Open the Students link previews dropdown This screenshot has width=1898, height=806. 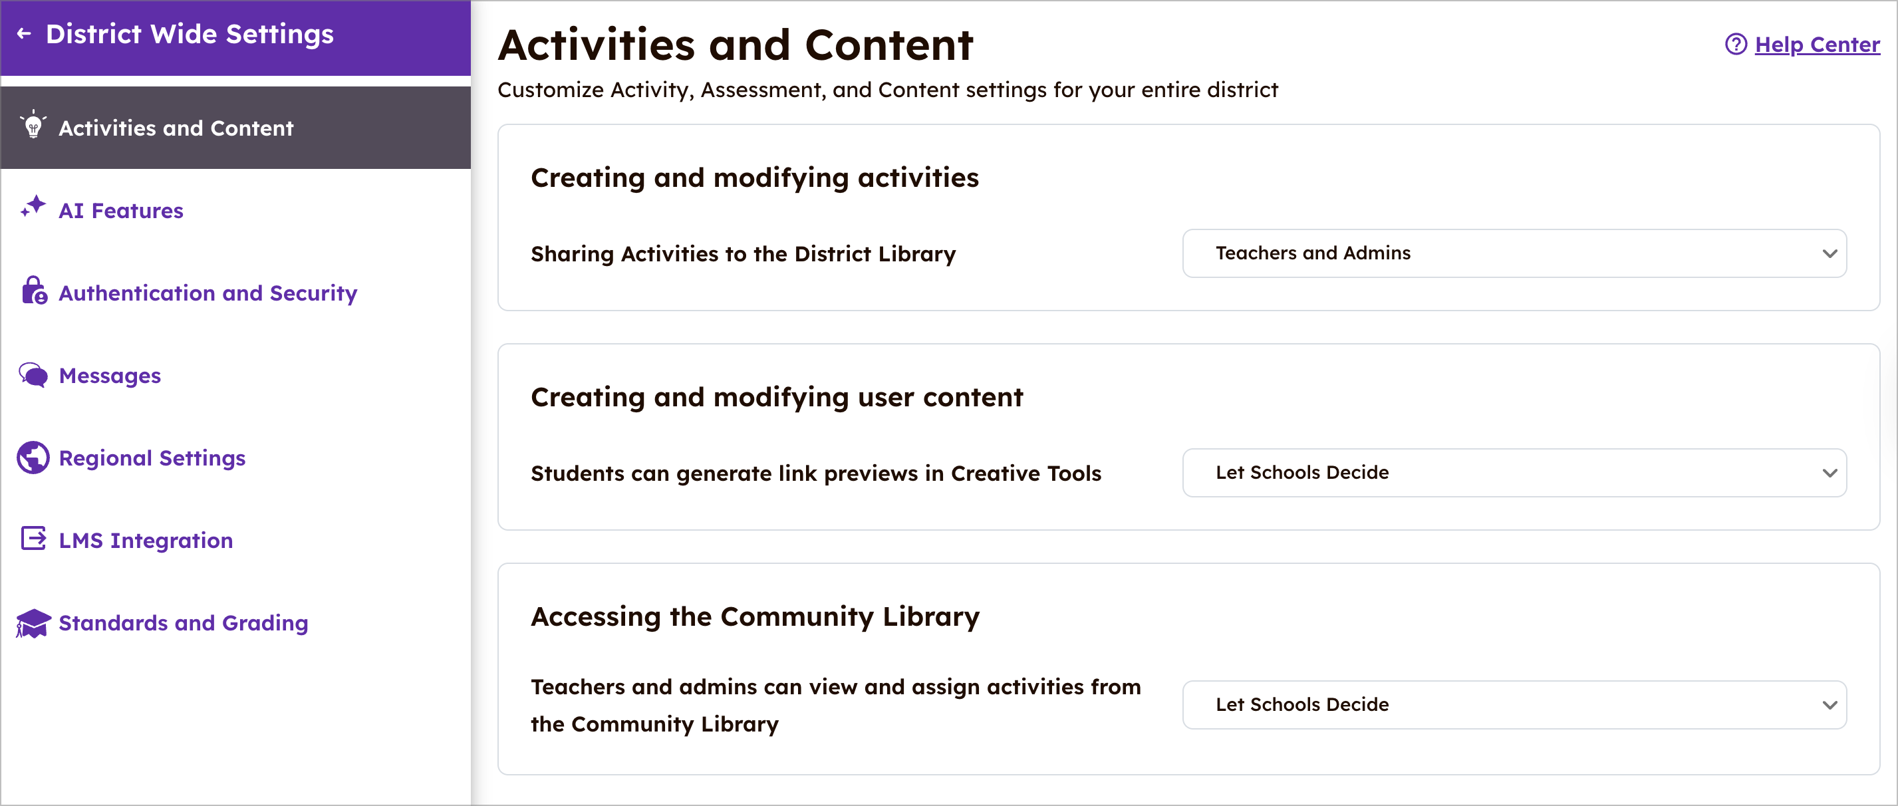point(1514,473)
